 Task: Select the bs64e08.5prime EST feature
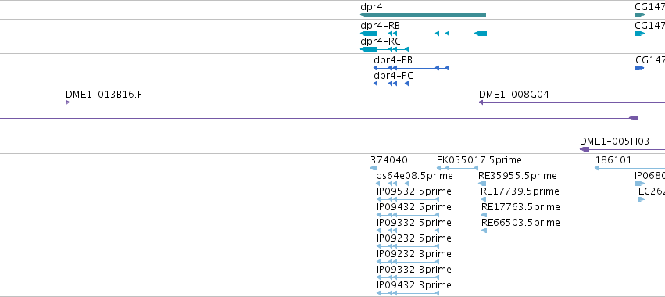click(392, 184)
